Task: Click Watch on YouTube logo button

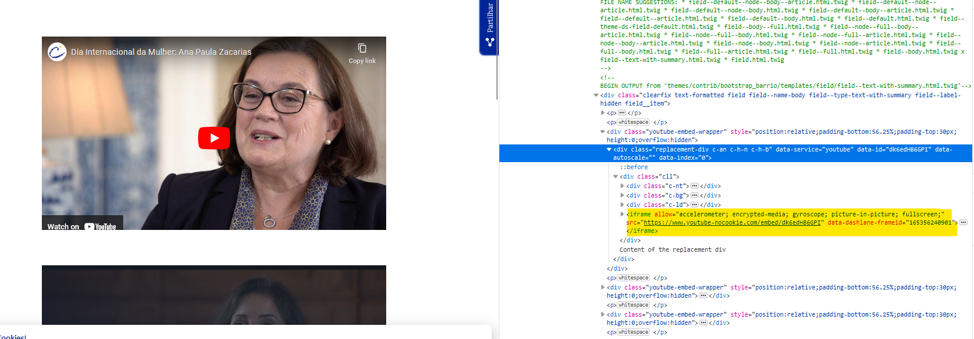Action: click(82, 226)
